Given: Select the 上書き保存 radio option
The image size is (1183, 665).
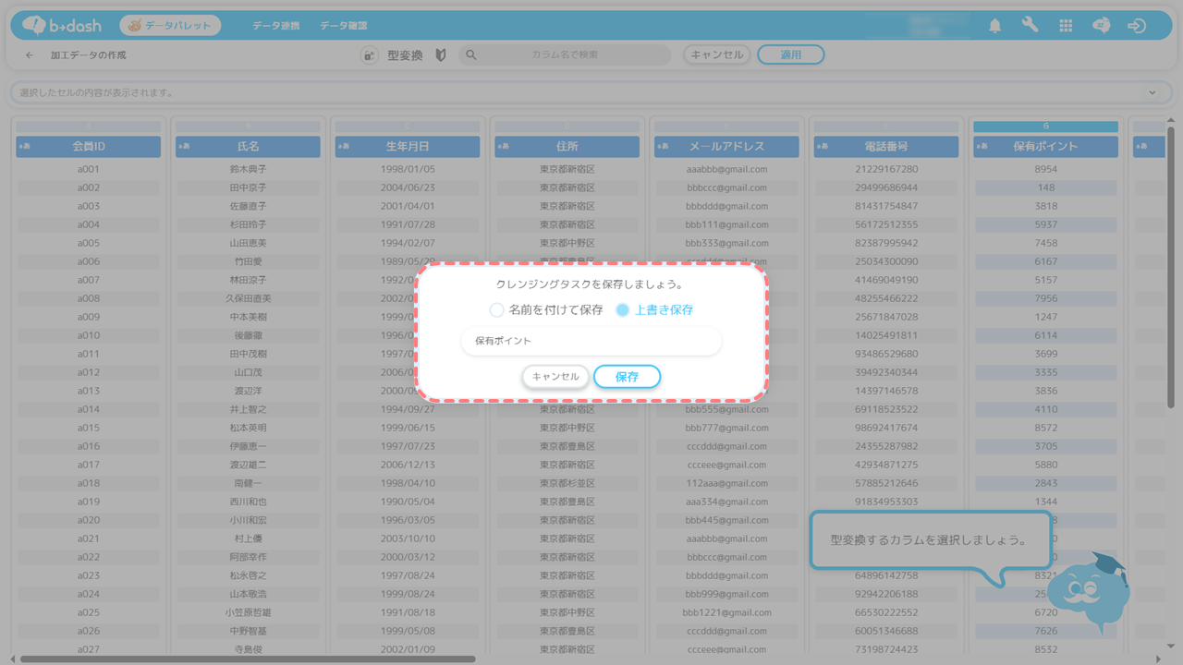Looking at the screenshot, I should tap(623, 310).
